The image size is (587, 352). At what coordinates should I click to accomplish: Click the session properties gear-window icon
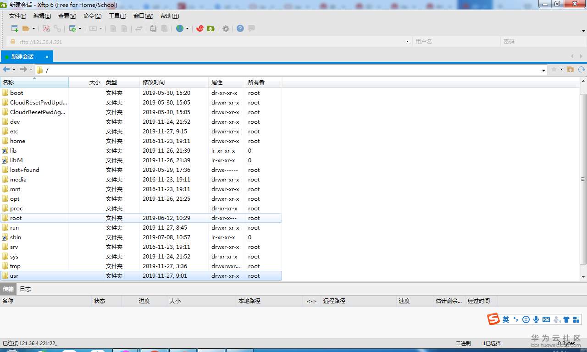(72, 28)
